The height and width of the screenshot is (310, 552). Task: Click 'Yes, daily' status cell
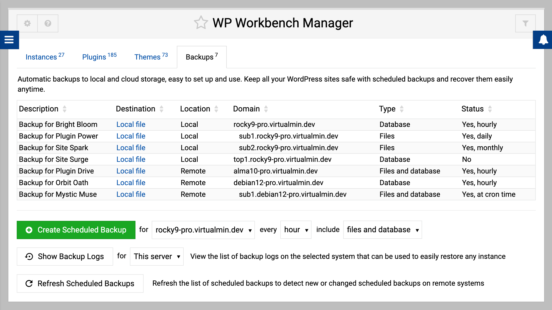click(x=477, y=136)
